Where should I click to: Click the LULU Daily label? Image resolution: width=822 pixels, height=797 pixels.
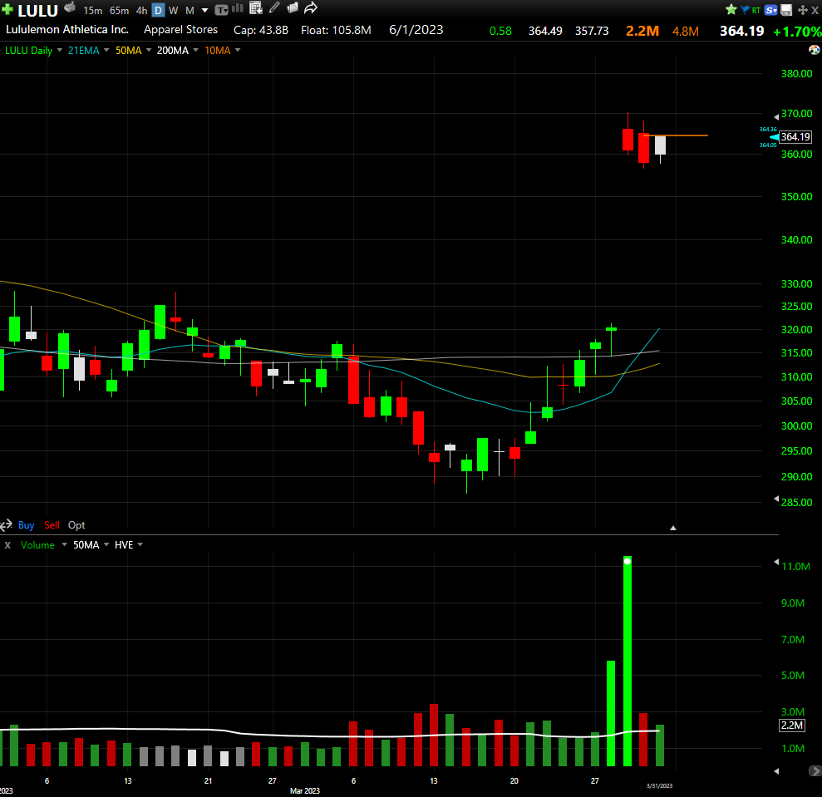(28, 51)
